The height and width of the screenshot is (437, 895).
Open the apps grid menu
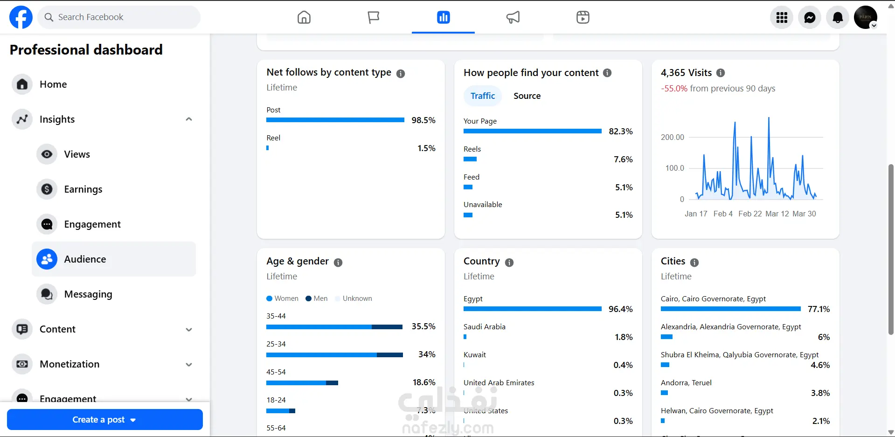[x=782, y=18]
